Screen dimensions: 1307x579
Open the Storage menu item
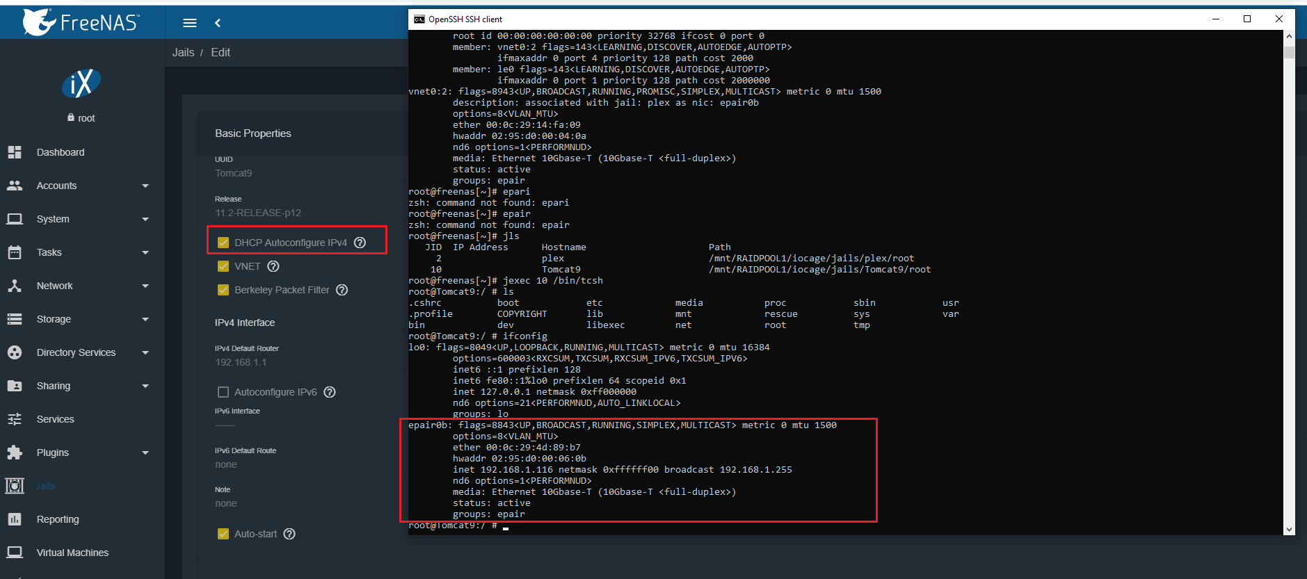[x=54, y=319]
